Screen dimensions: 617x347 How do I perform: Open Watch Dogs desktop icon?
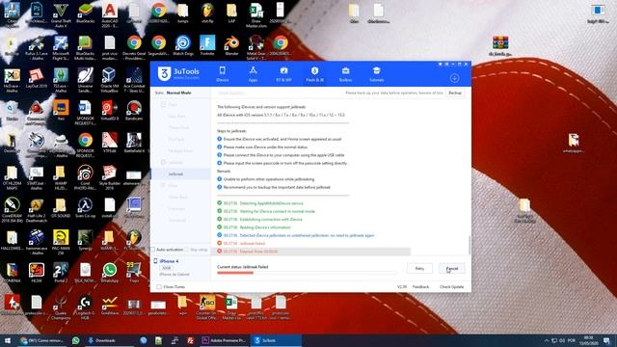(183, 45)
